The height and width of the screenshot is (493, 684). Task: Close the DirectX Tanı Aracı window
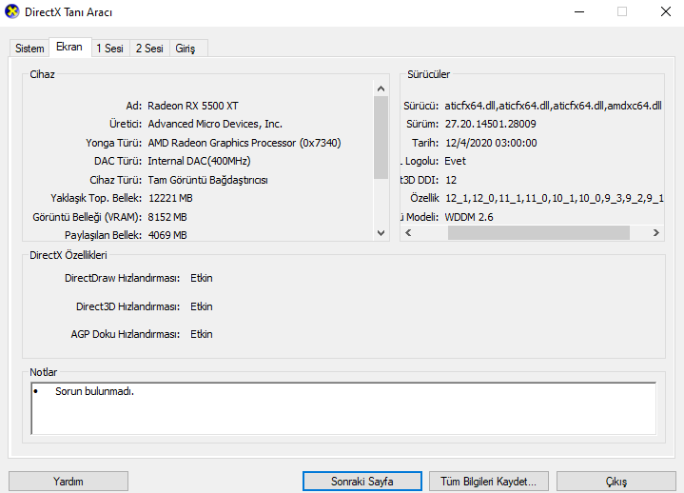(x=666, y=11)
